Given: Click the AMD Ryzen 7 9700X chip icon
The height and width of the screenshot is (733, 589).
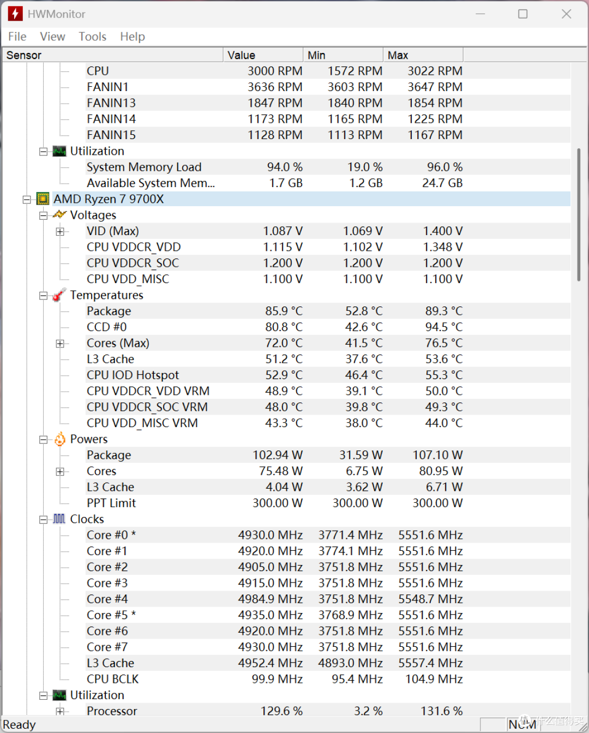Looking at the screenshot, I should point(43,199).
